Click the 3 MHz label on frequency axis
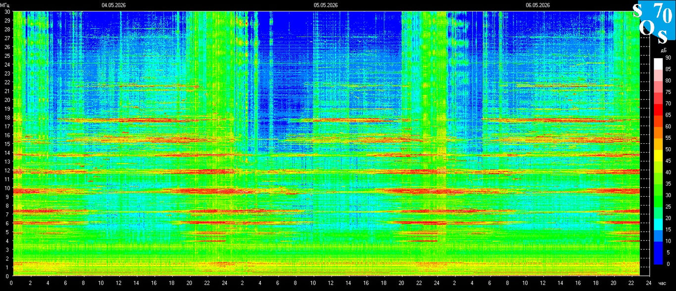 tap(8, 249)
